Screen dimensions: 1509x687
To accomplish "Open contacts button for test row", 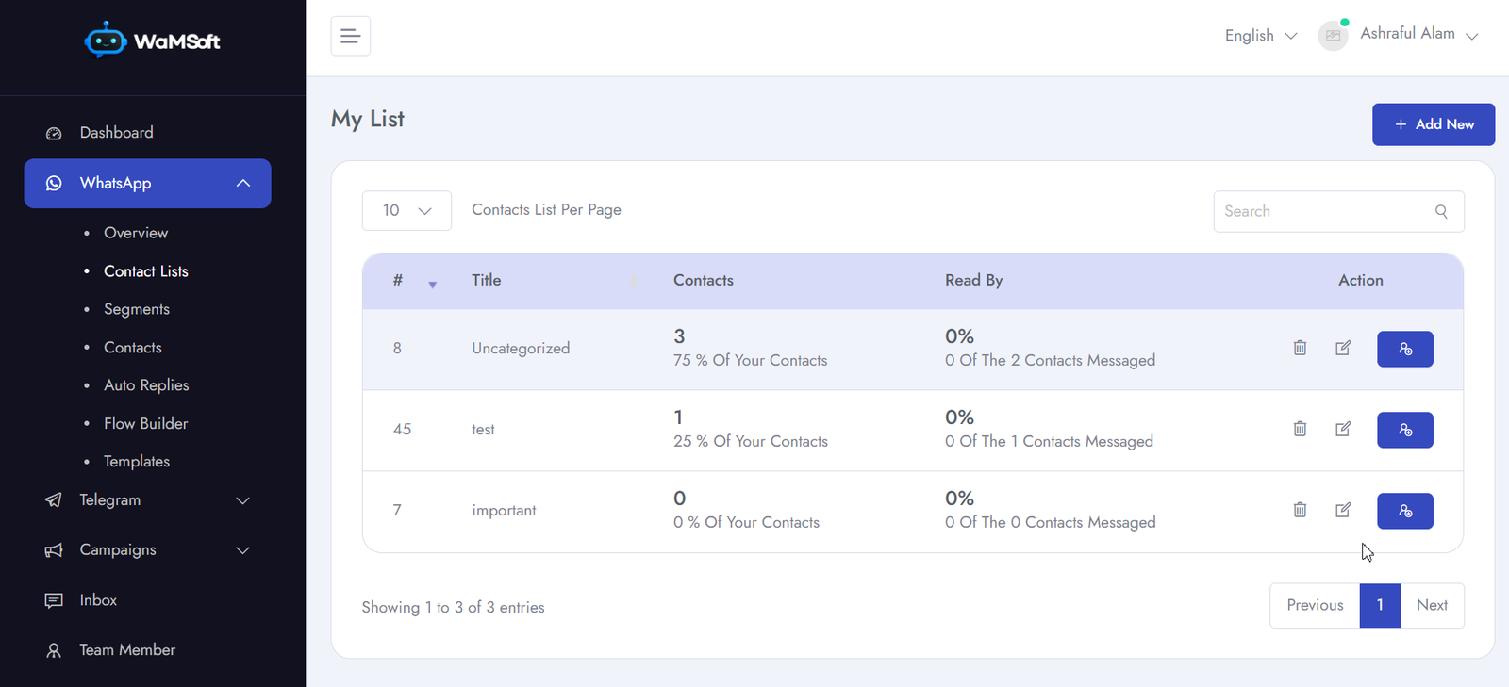I will click(1405, 430).
